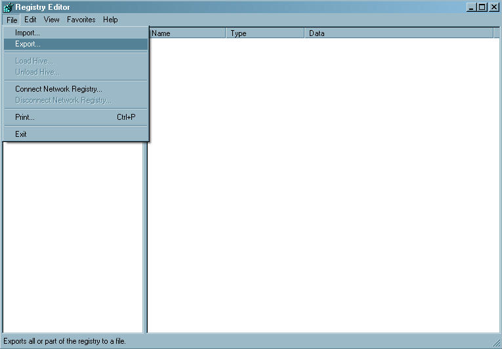Screen dimensions: 502x349
Task: Click the Registry Editor title bar icon
Action: (8, 7)
